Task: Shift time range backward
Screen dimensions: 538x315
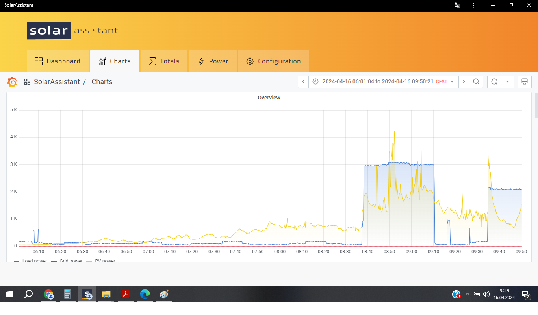Action: click(303, 82)
